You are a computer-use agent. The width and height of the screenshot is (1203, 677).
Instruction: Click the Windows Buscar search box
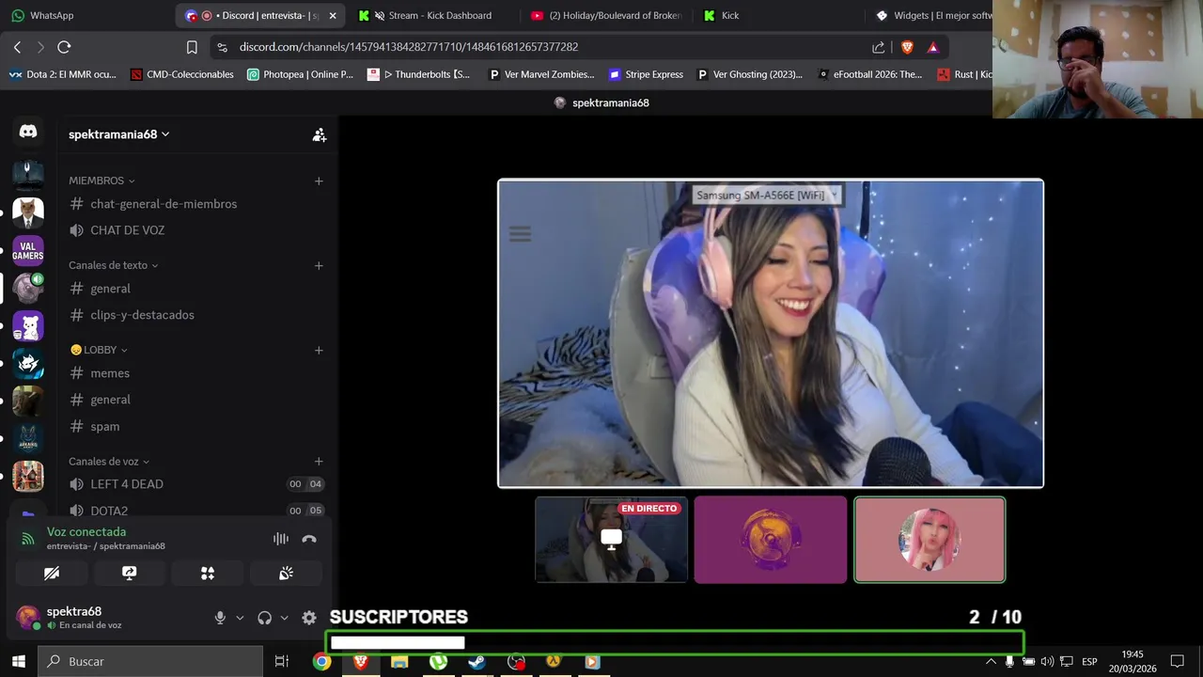pyautogui.click(x=150, y=662)
